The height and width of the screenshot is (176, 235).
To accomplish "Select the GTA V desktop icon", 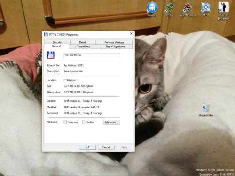I will (x=170, y=9).
